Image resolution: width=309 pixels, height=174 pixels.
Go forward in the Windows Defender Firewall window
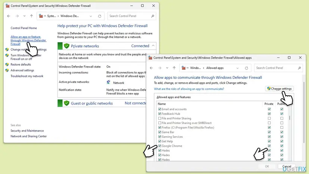tap(17, 16)
